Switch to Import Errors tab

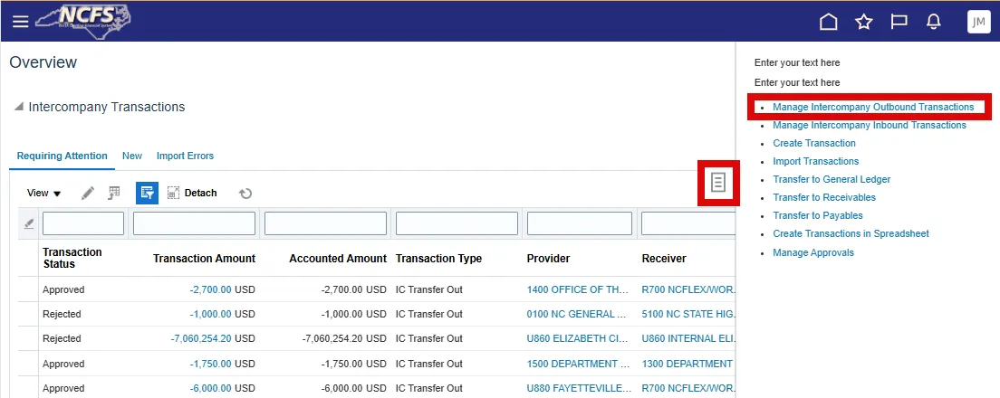[x=185, y=156]
